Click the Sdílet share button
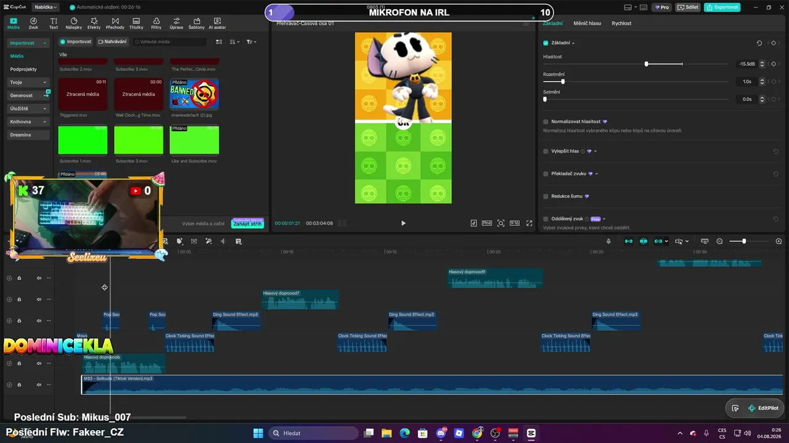 pyautogui.click(x=687, y=7)
